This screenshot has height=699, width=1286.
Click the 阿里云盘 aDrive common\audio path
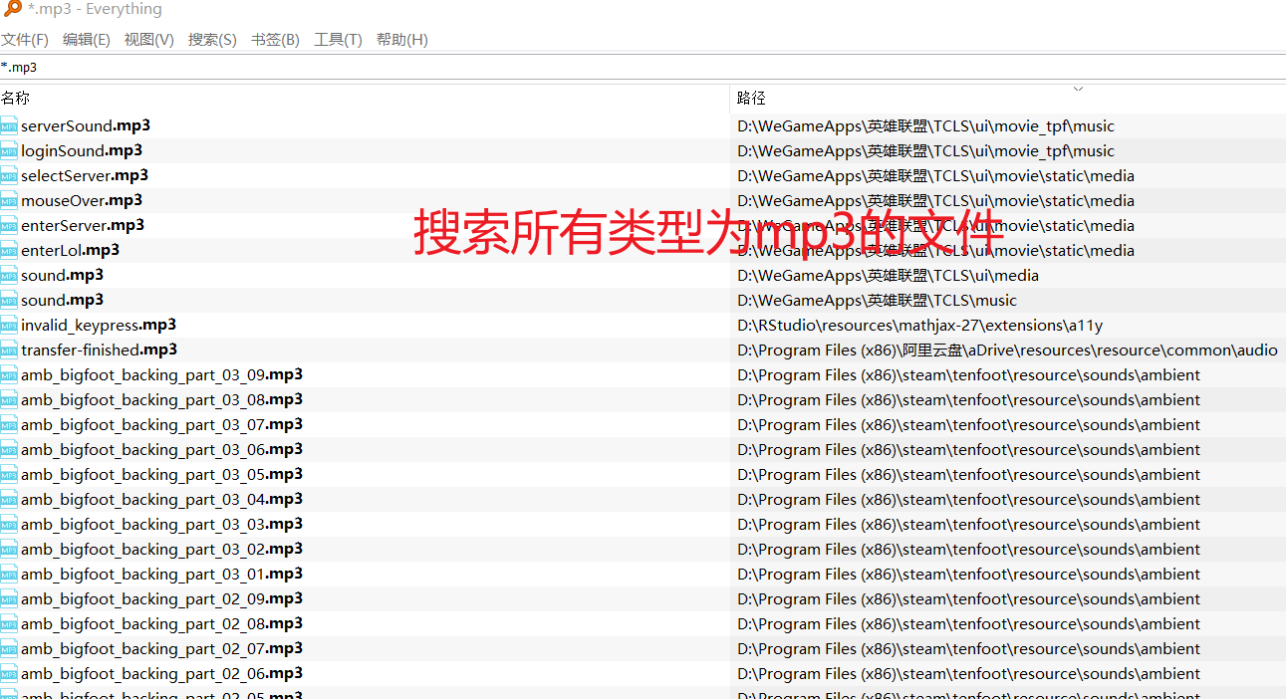coord(1007,349)
